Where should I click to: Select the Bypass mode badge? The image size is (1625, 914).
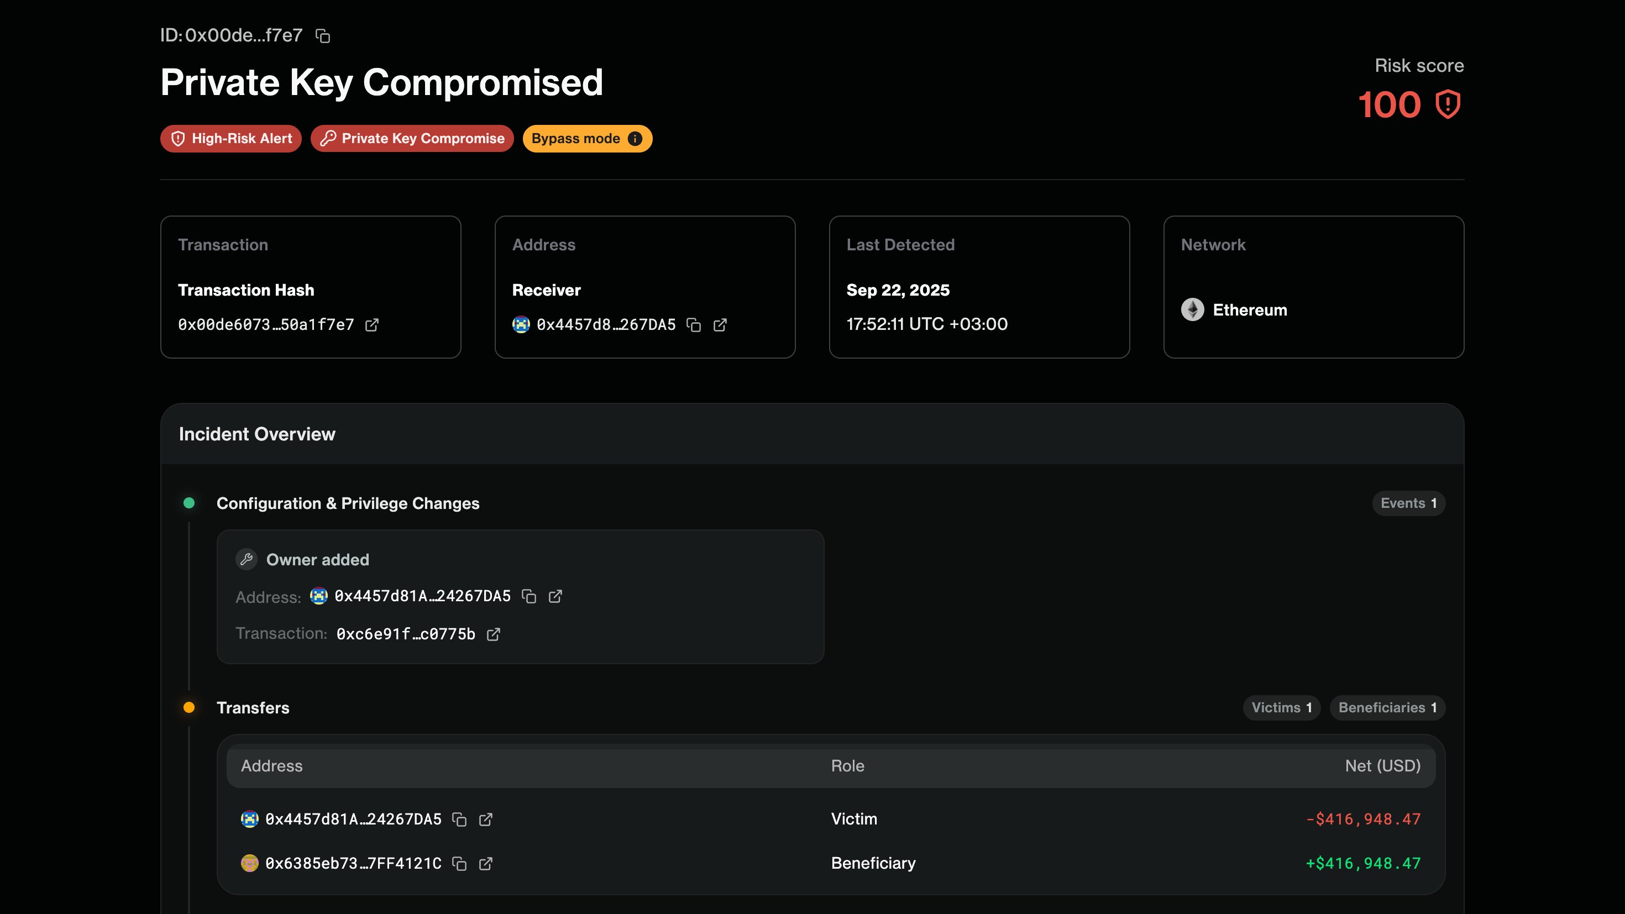tap(575, 139)
